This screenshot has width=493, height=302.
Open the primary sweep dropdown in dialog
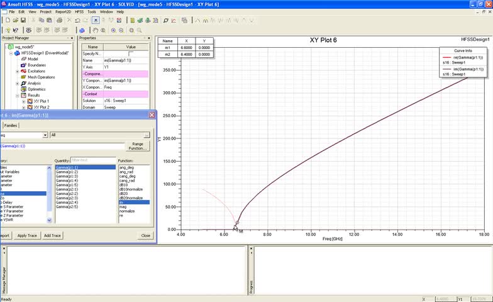tap(45, 135)
